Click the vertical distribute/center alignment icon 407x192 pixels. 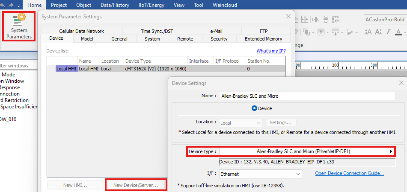coord(326,19)
